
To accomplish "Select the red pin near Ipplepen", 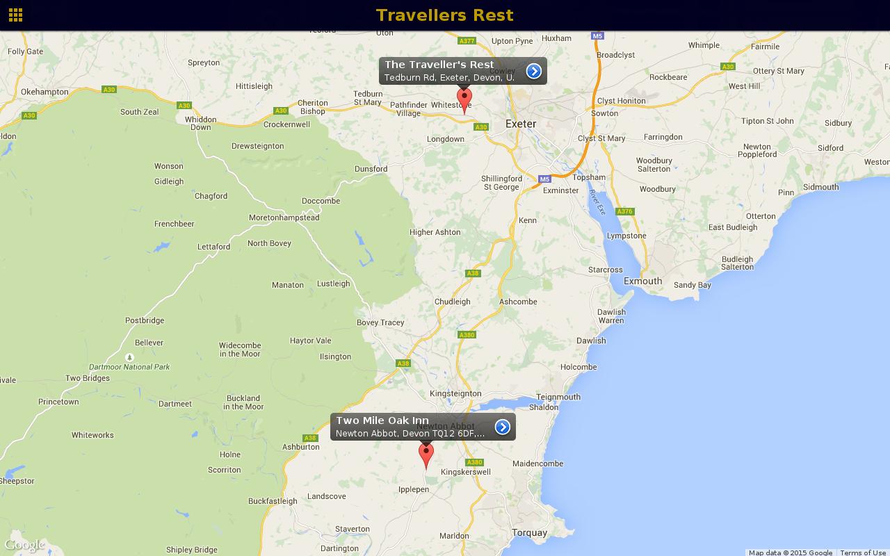I will click(x=426, y=456).
